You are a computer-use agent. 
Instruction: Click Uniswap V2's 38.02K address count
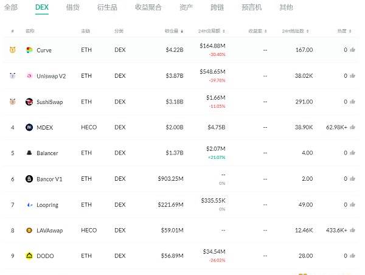(304, 76)
